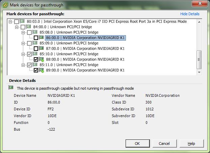Confirm with the OK button

coord(137,144)
